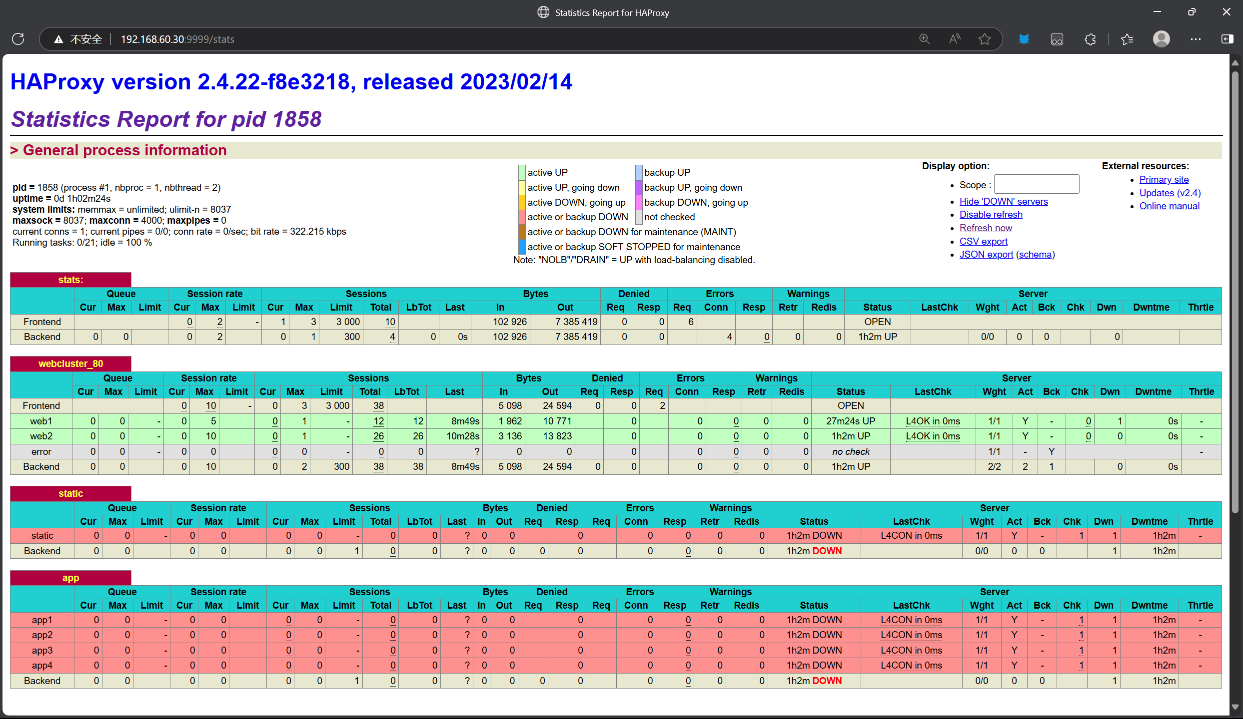Click the stats: proxy title
Image resolution: width=1243 pixels, height=719 pixels.
point(70,280)
